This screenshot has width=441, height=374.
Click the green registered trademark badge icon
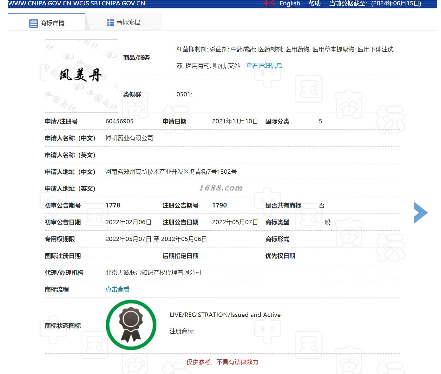131,325
